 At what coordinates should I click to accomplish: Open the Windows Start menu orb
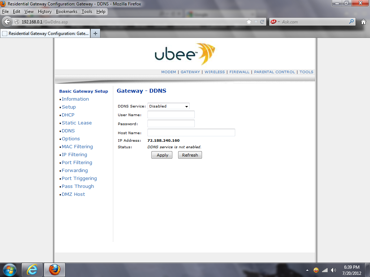click(x=9, y=269)
